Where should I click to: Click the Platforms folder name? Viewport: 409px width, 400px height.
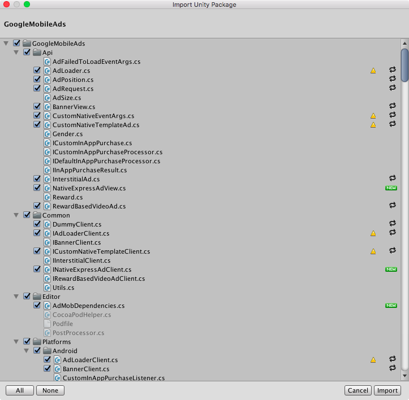pos(57,342)
